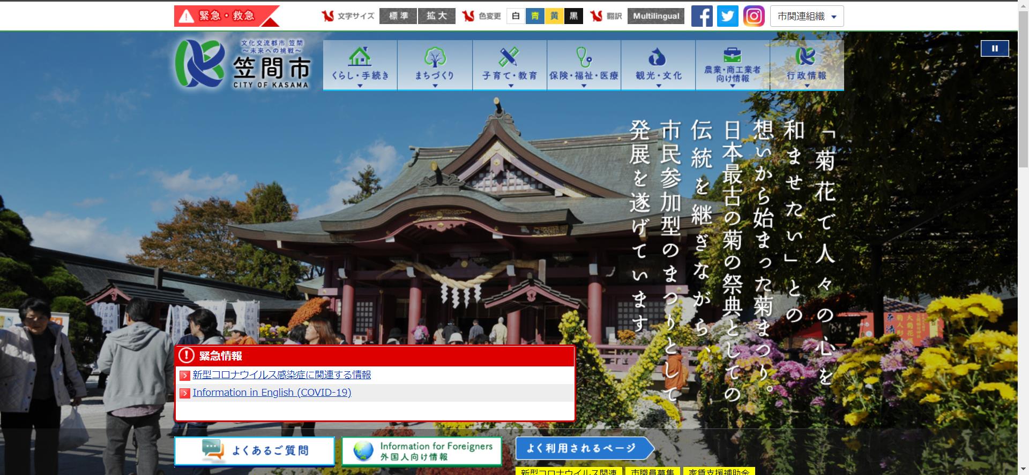Expand the くらし・手続き menu arrow
The image size is (1029, 475).
360,86
